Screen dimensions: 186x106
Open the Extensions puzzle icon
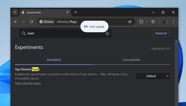point(141,22)
